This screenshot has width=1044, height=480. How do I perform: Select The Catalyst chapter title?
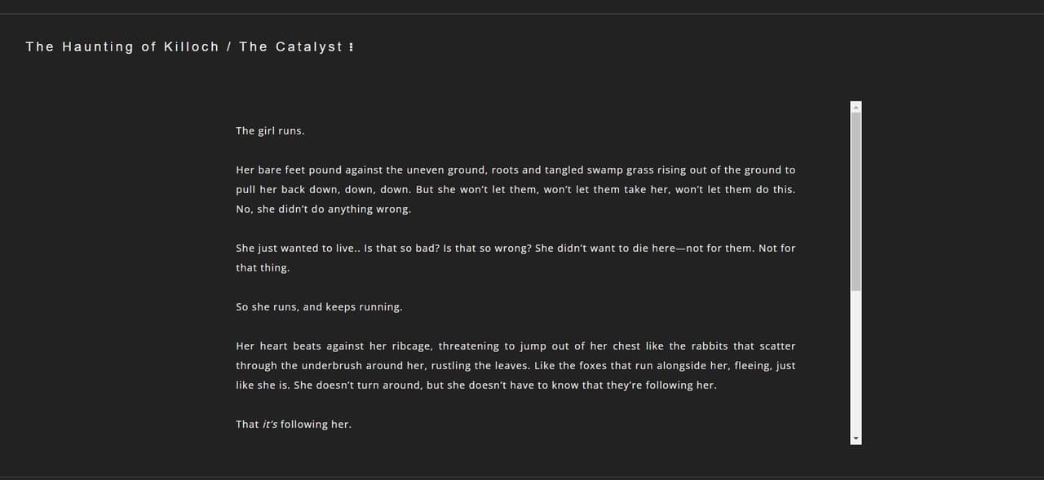tap(291, 47)
